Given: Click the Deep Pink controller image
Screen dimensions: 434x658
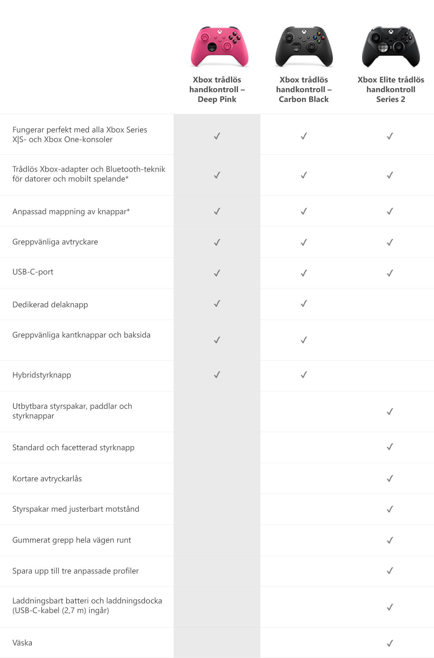Looking at the screenshot, I should (220, 47).
